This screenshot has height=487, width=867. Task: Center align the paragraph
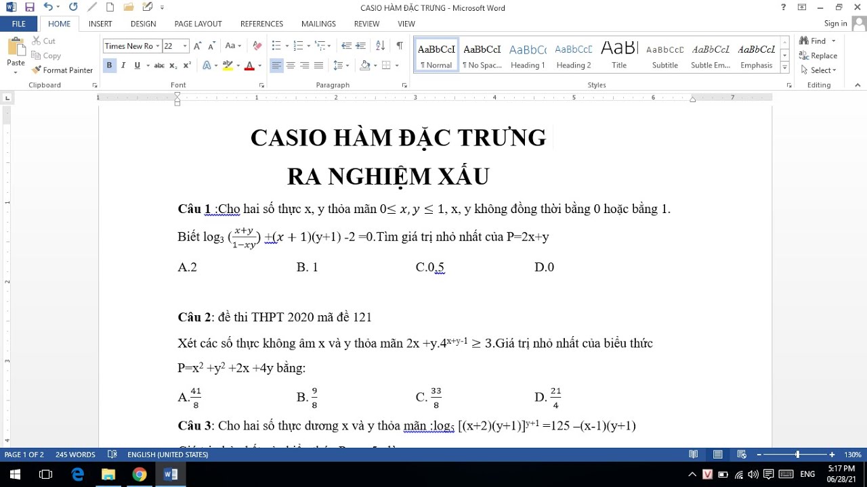tap(291, 66)
